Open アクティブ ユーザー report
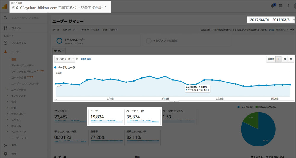The height and width of the screenshot is (158, 296). pos(22,66)
